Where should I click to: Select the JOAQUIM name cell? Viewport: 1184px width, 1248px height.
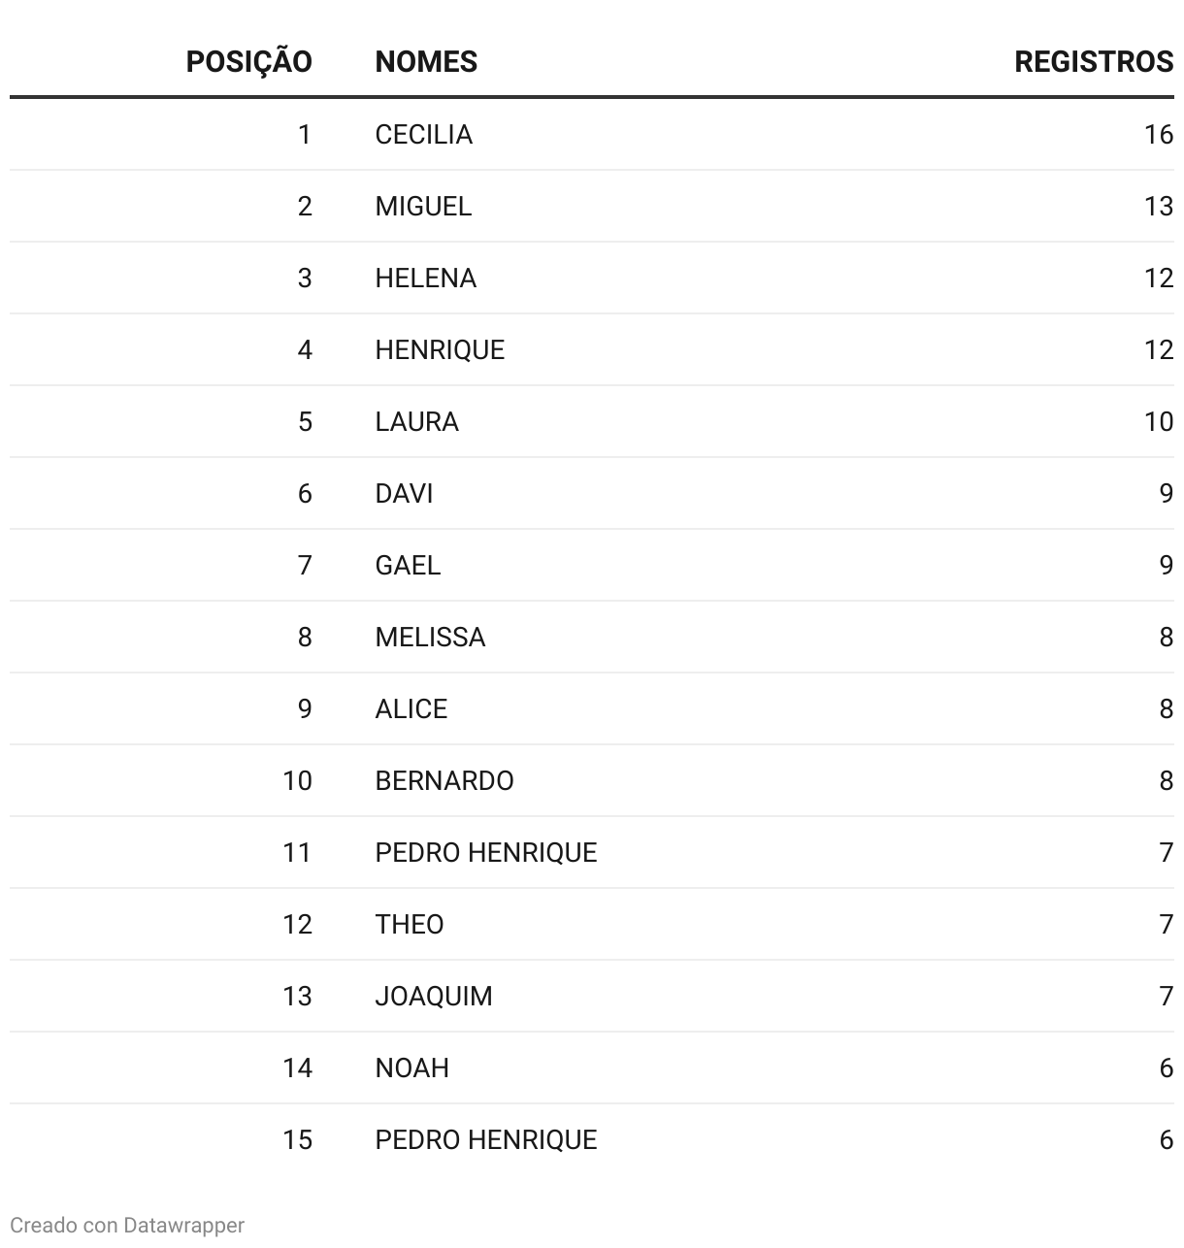[433, 996]
